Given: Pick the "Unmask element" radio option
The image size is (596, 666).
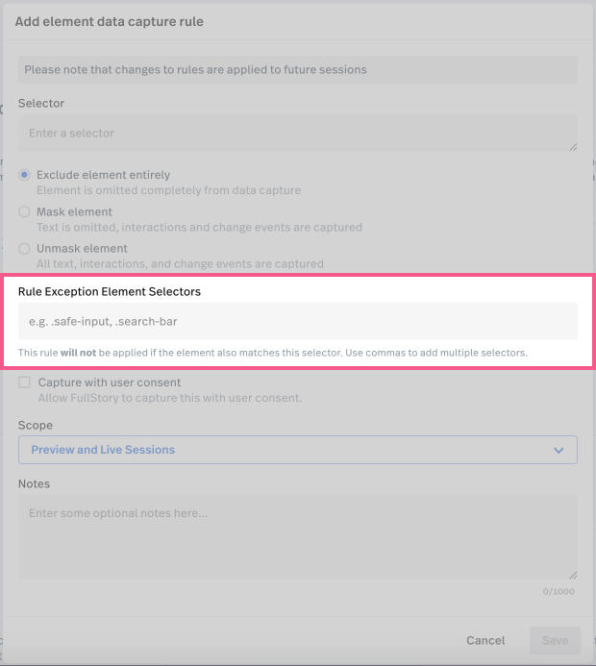Looking at the screenshot, I should pos(25,249).
